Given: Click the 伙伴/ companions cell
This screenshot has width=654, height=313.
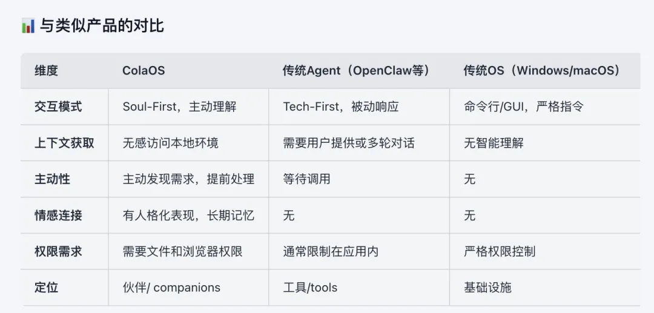Looking at the screenshot, I should pyautogui.click(x=171, y=288).
